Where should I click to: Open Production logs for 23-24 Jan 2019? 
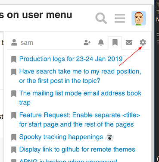click(x=71, y=59)
